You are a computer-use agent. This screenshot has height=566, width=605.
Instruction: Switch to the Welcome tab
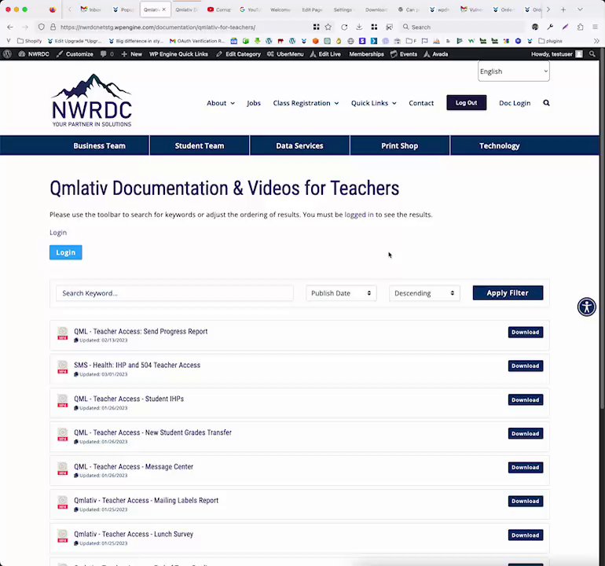click(280, 9)
